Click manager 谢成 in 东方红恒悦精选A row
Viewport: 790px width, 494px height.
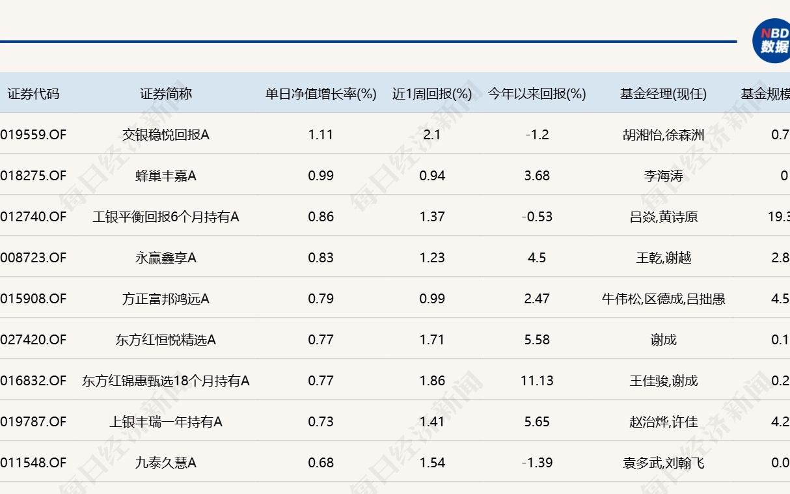coord(663,340)
